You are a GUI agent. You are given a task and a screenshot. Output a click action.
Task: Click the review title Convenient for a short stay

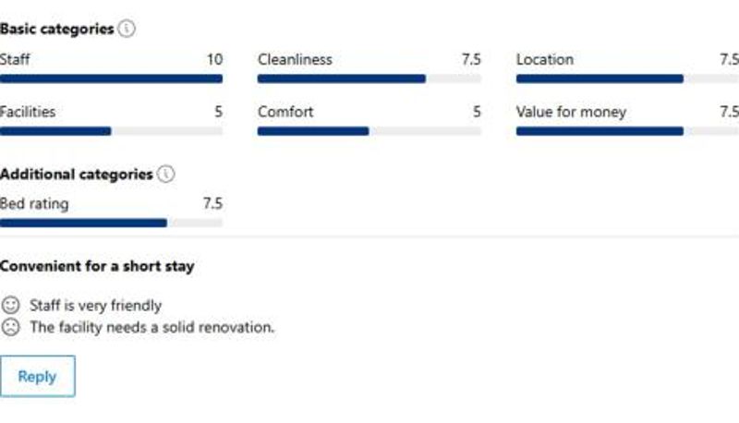97,266
